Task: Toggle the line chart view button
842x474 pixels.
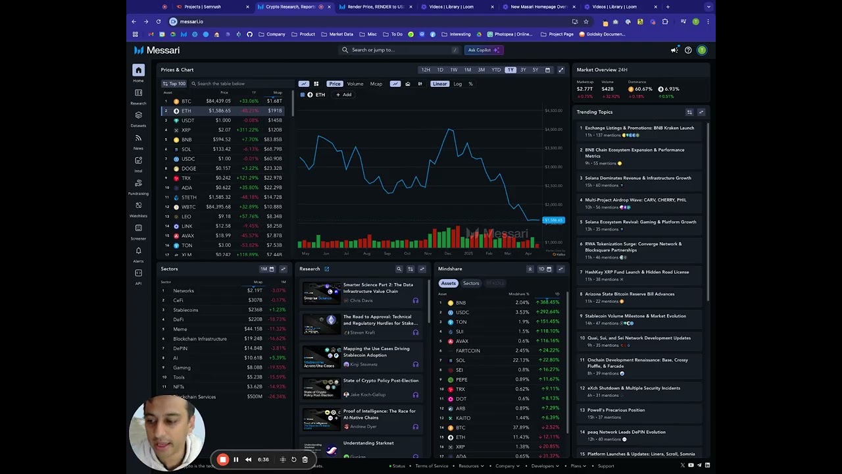Action: point(304,84)
